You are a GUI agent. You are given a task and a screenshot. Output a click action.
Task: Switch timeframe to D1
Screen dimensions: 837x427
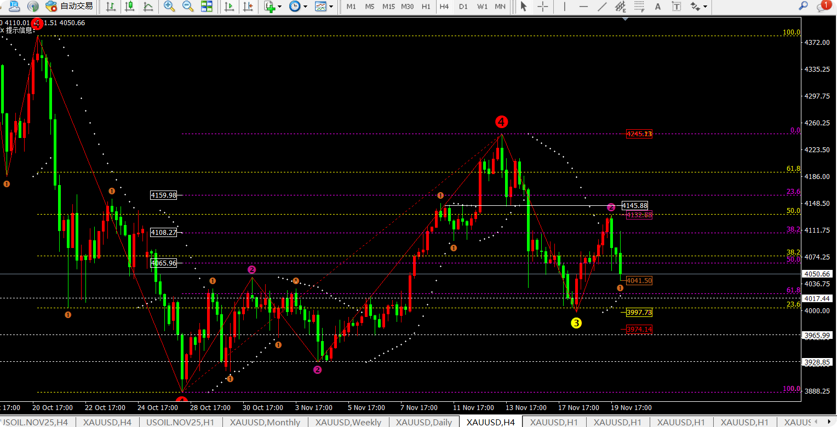point(463,7)
